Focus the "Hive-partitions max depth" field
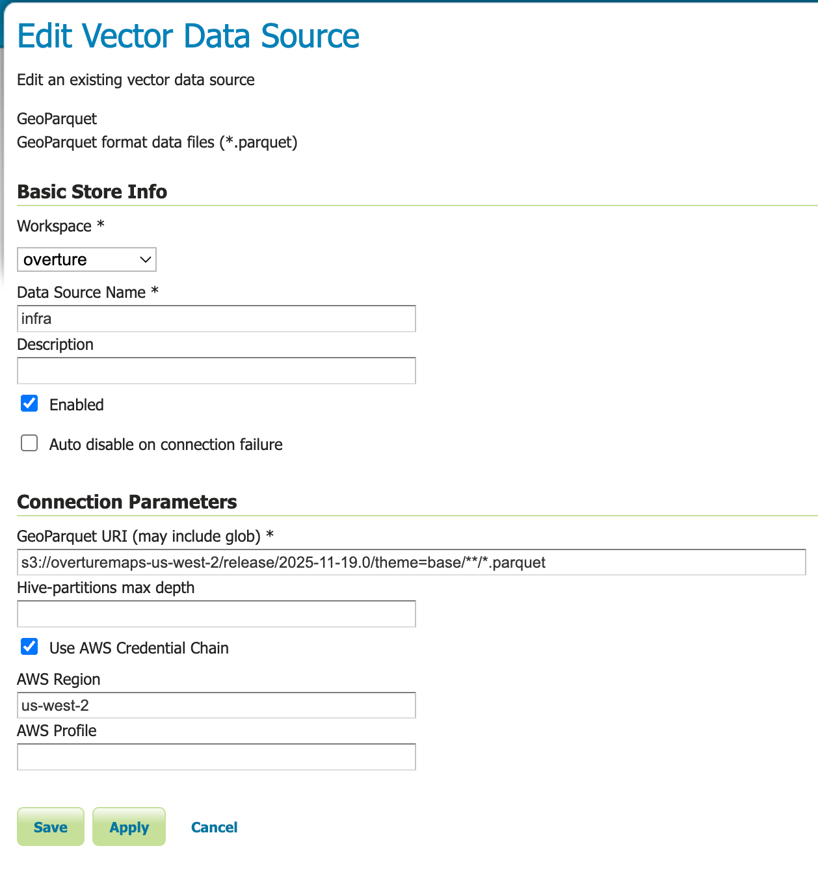This screenshot has height=887, width=818. coord(216,613)
